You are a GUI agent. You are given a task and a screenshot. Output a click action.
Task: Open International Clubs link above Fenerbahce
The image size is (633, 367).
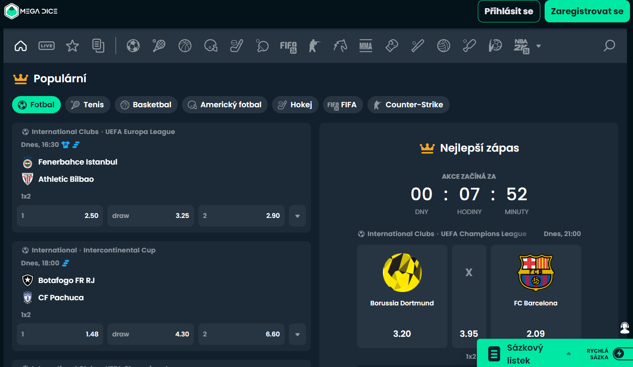65,132
